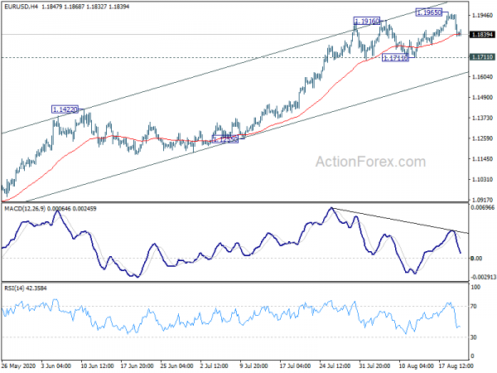Select the 1.19650 price label
This screenshot has height=373, width=497.
pyautogui.click(x=428, y=12)
